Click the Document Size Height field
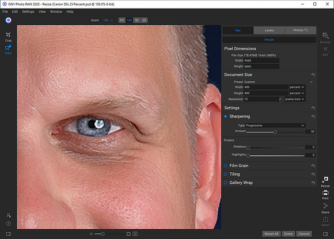Viewport: 334px width, 239px height. (266, 93)
